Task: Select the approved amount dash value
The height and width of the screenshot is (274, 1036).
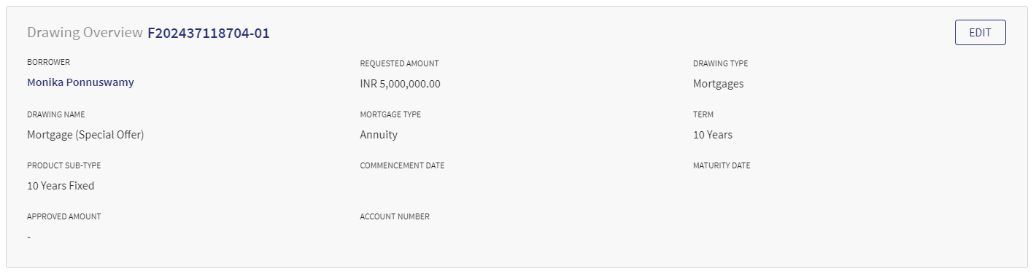Action: coord(29,237)
